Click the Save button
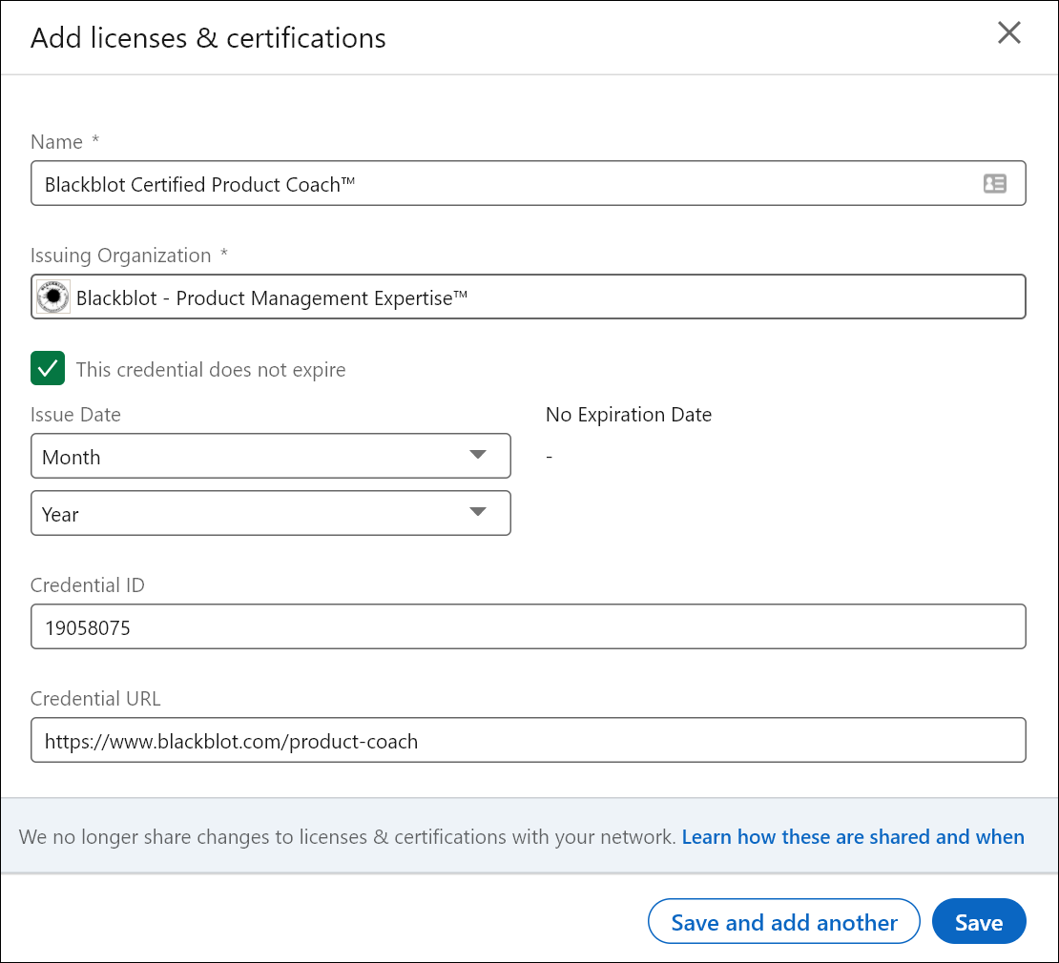Viewport: 1059px width, 963px height. [979, 922]
